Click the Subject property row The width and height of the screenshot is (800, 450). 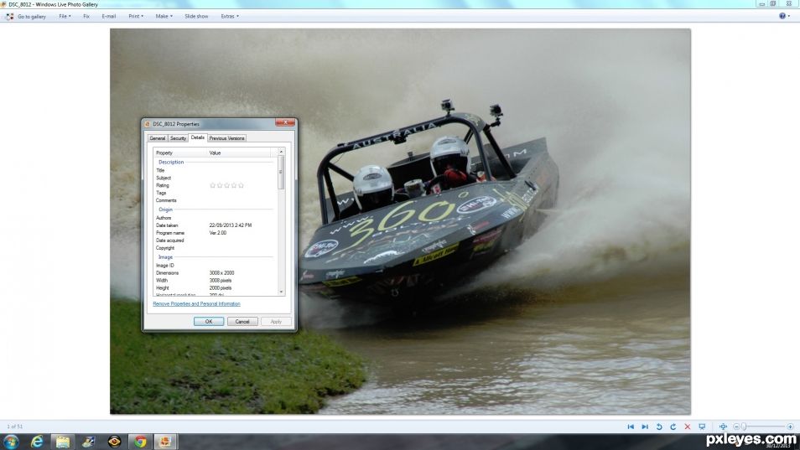[x=215, y=178]
